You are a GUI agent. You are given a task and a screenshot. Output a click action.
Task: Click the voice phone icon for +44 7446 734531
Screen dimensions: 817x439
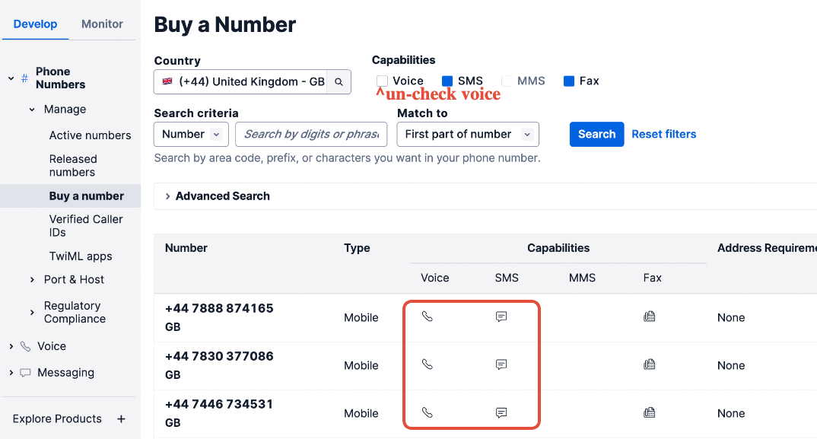coord(428,412)
